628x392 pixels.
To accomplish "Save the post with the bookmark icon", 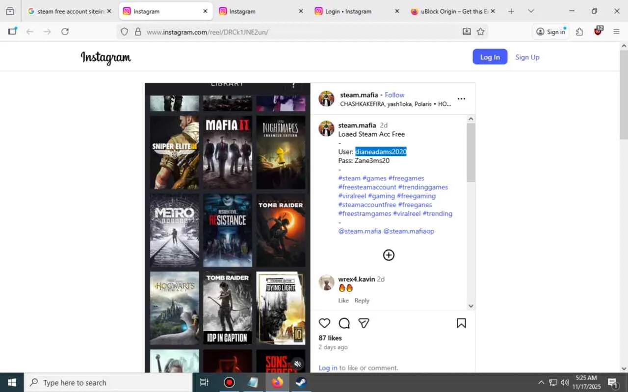I will click(461, 323).
